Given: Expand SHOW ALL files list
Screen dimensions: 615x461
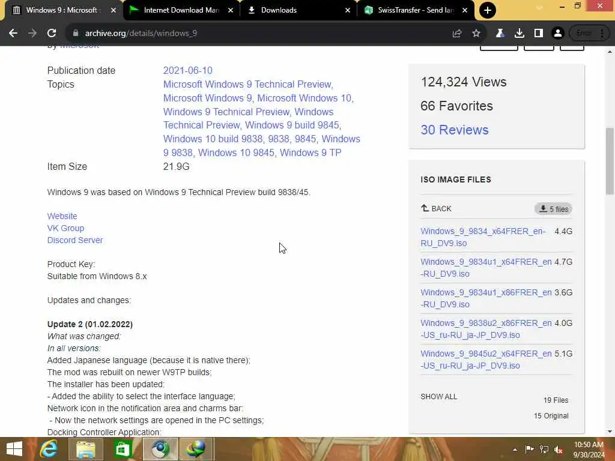Looking at the screenshot, I should click(438, 397).
